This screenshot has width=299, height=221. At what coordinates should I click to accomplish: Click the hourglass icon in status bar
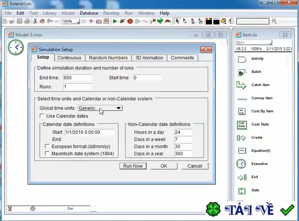(10, 209)
